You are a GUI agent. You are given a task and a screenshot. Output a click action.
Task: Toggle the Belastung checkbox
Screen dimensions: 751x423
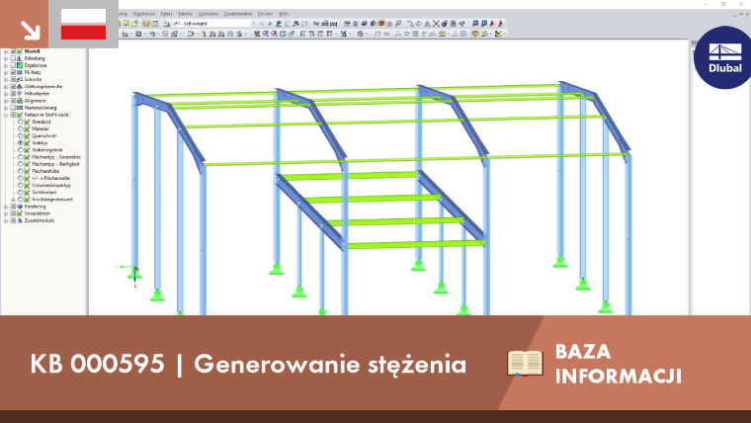[13, 58]
